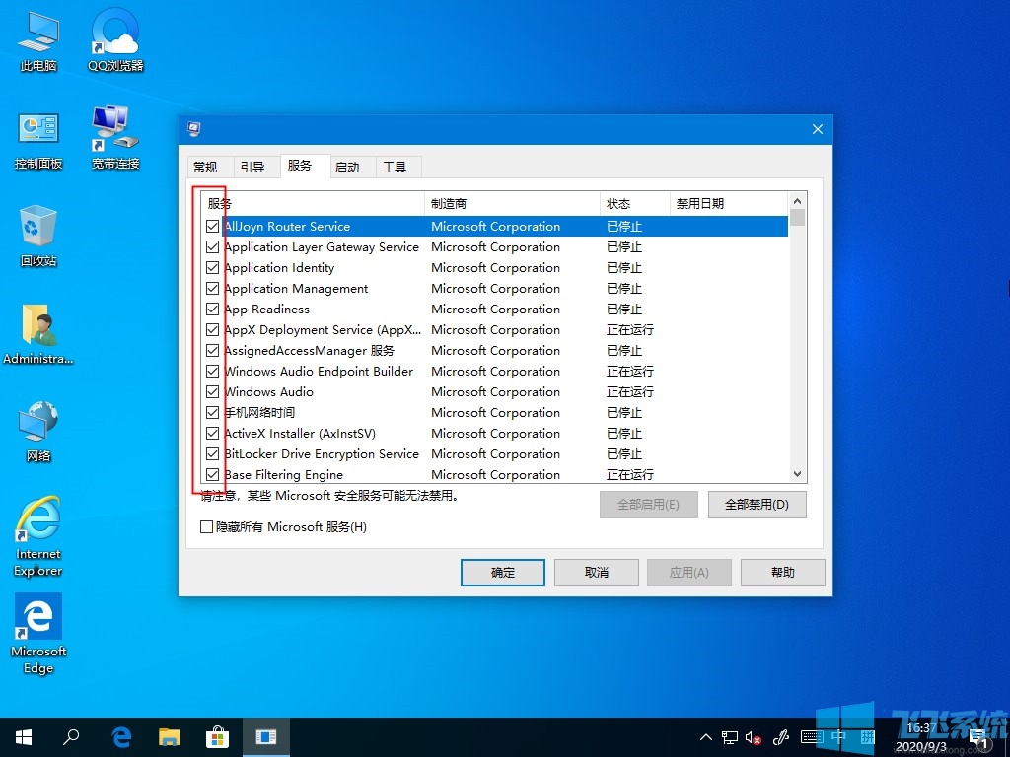Expand hidden icons in the system tray
Viewport: 1010px width, 757px height.
(705, 736)
